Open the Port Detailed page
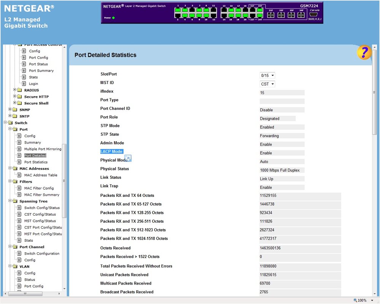Viewport: 380px width, 304px height. (x=35, y=155)
